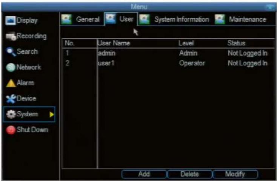Click the Modify user button

click(x=235, y=174)
